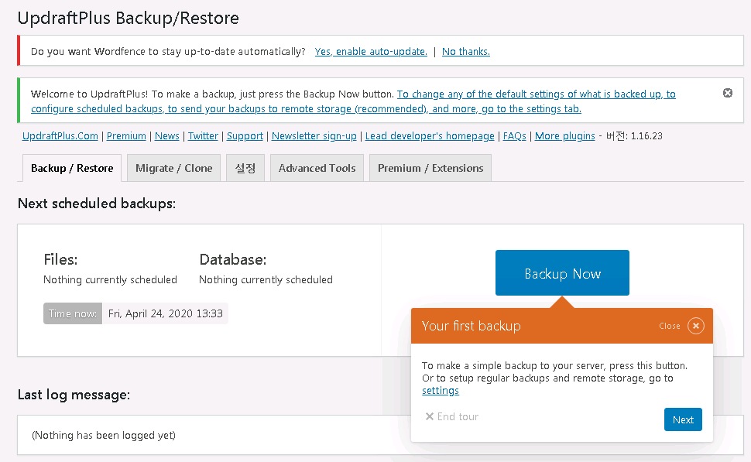Open the FAQs link
The height and width of the screenshot is (462, 751).
pos(514,136)
